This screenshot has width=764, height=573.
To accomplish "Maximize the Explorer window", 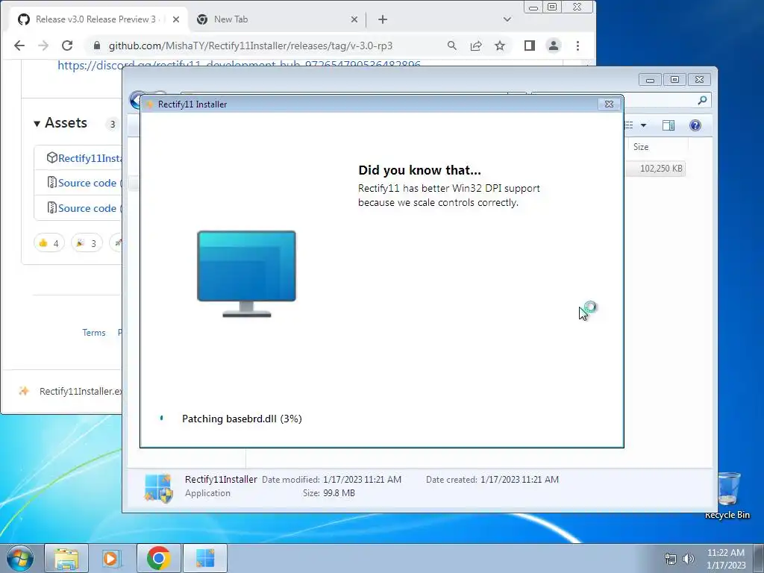I will coord(674,79).
